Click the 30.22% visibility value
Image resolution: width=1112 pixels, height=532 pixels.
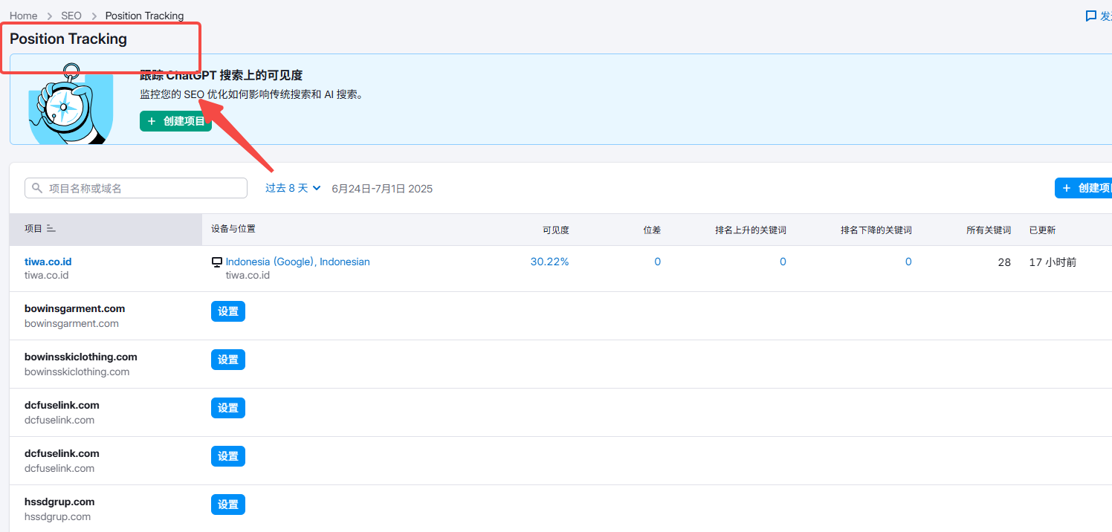(x=549, y=262)
